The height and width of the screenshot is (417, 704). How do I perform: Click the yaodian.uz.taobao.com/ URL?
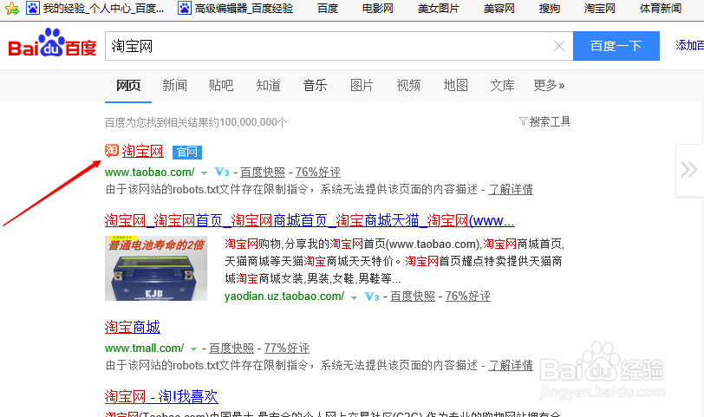coord(284,296)
